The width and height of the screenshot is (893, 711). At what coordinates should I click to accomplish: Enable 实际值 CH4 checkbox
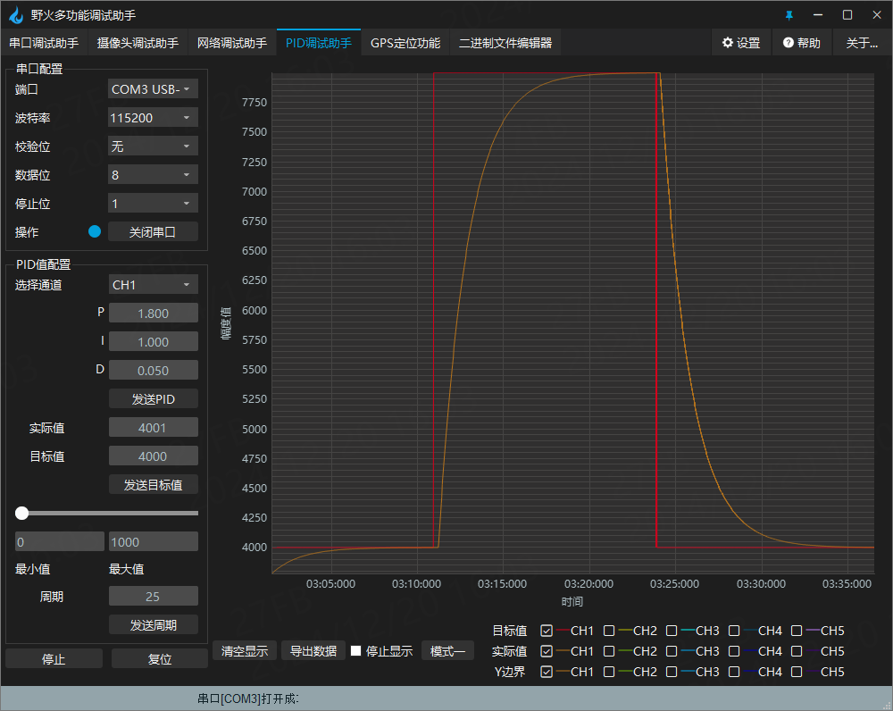point(734,650)
